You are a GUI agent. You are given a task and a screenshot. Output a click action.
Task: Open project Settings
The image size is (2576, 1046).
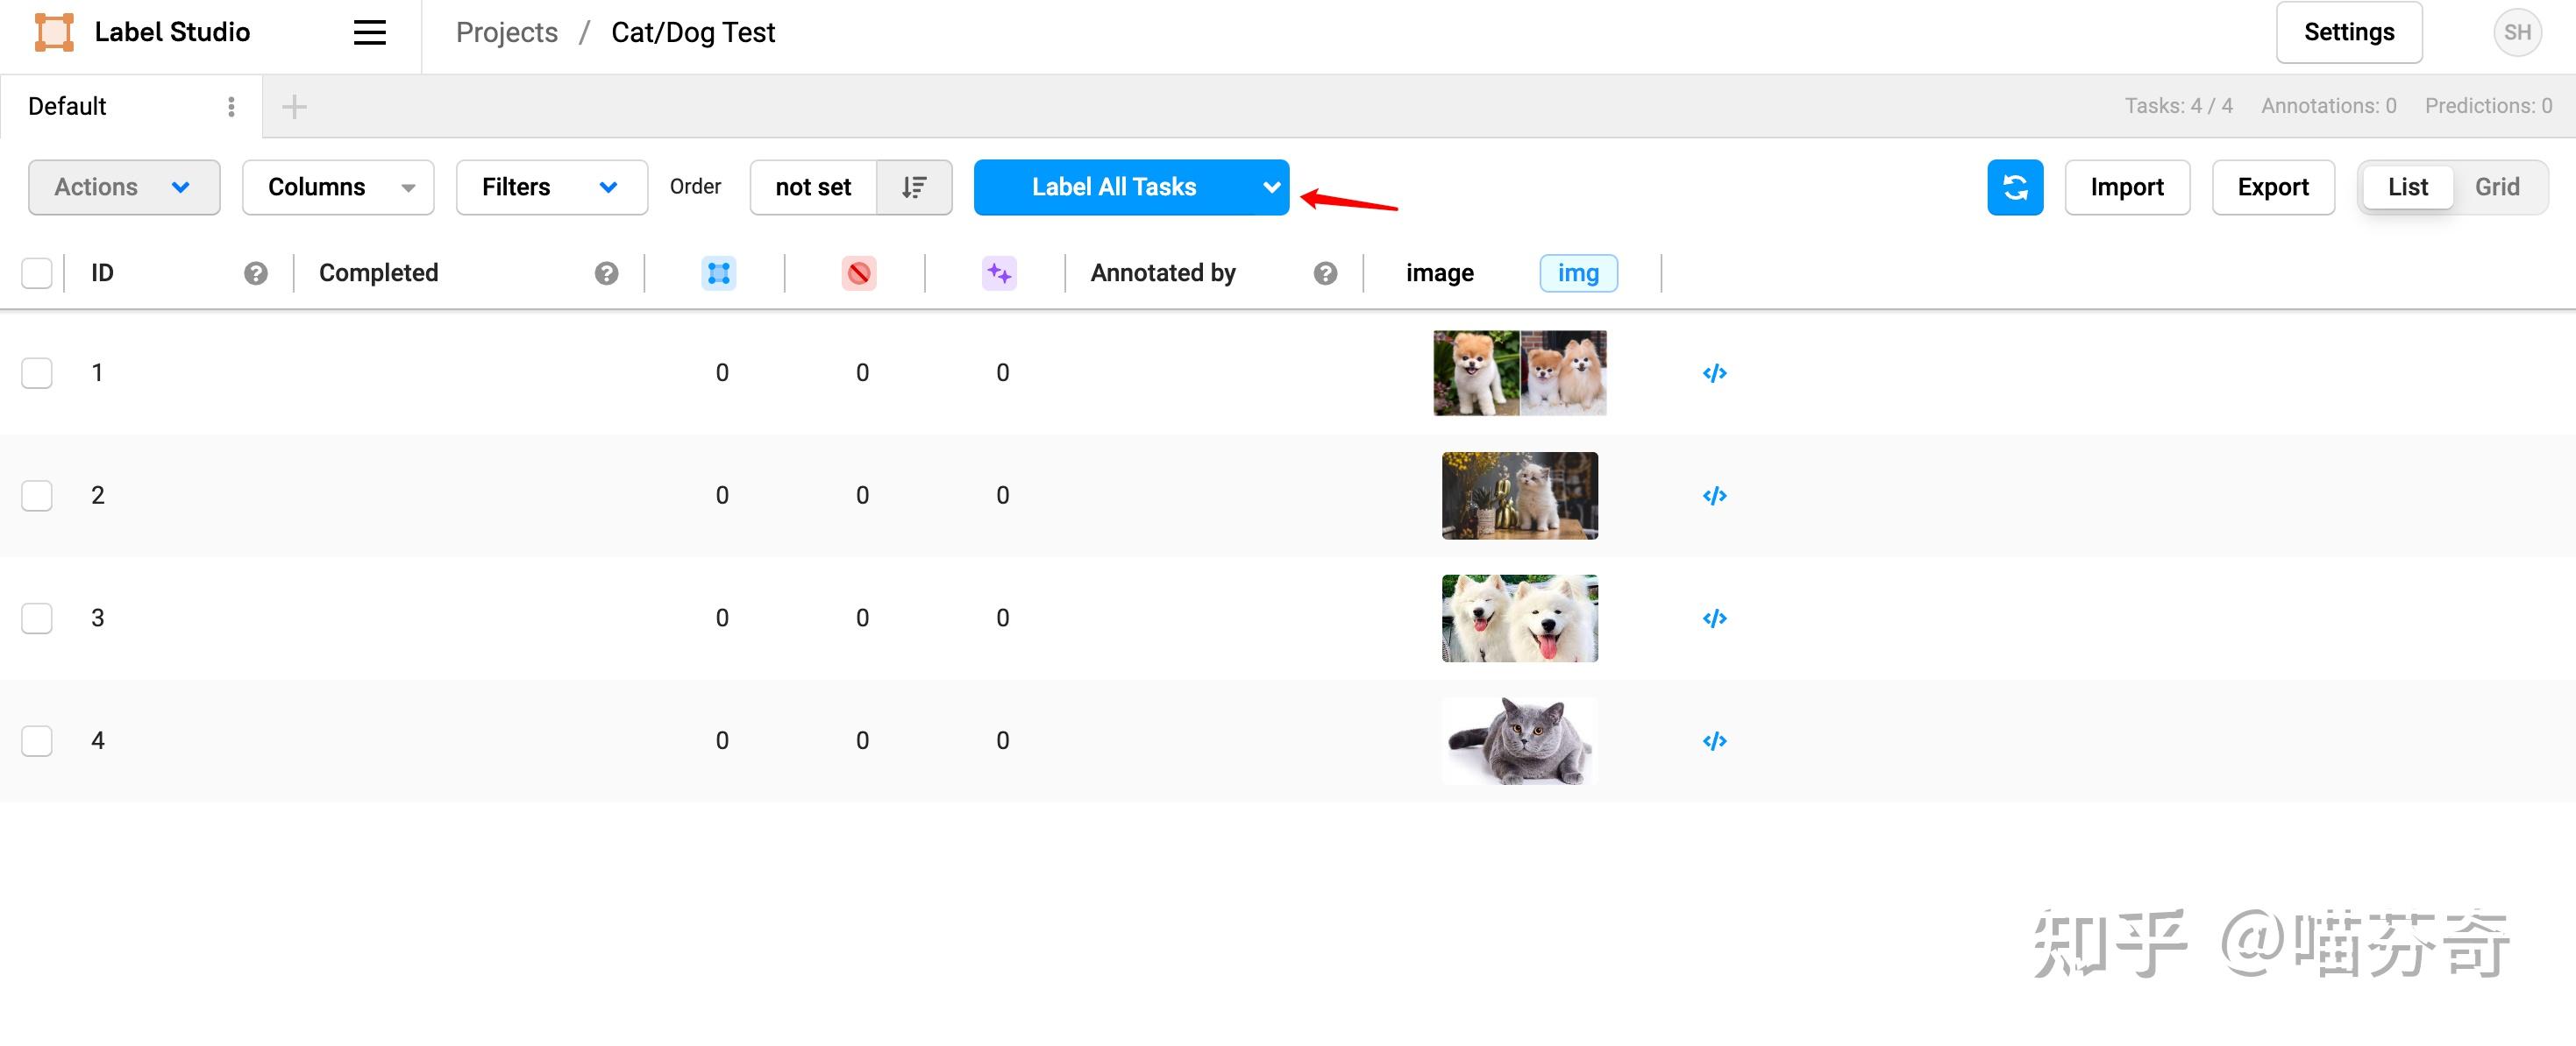[x=2348, y=32]
